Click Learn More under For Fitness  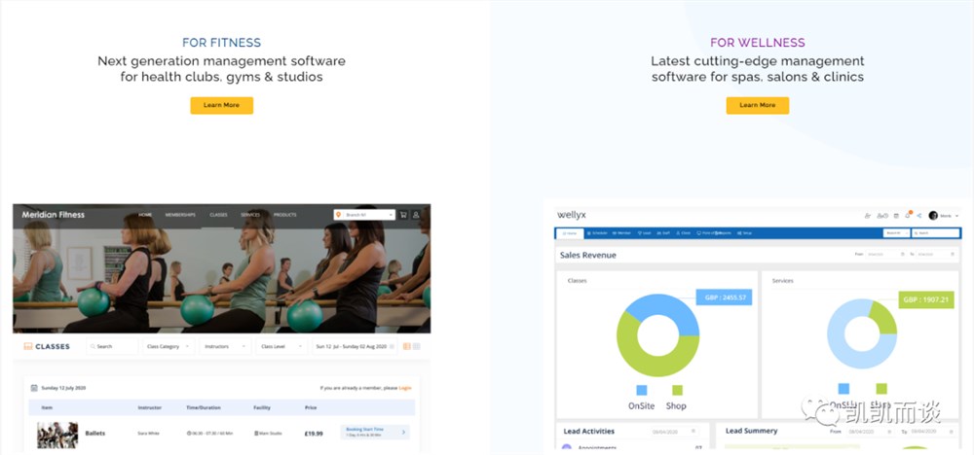click(222, 105)
